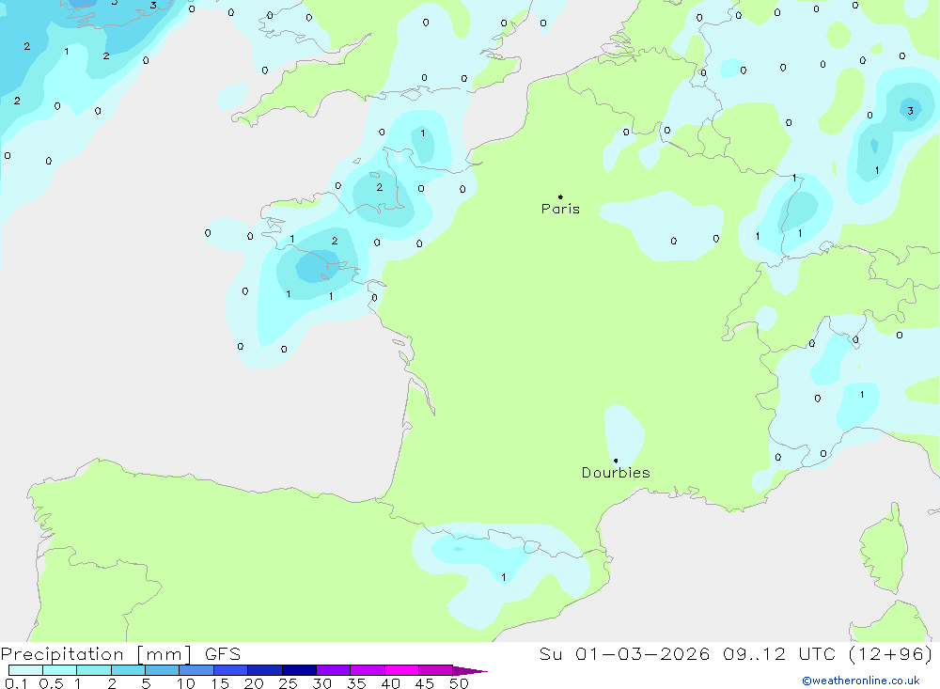940x689 pixels.
Task: Click the above-50 arrow end of legend
Action: click(x=469, y=670)
